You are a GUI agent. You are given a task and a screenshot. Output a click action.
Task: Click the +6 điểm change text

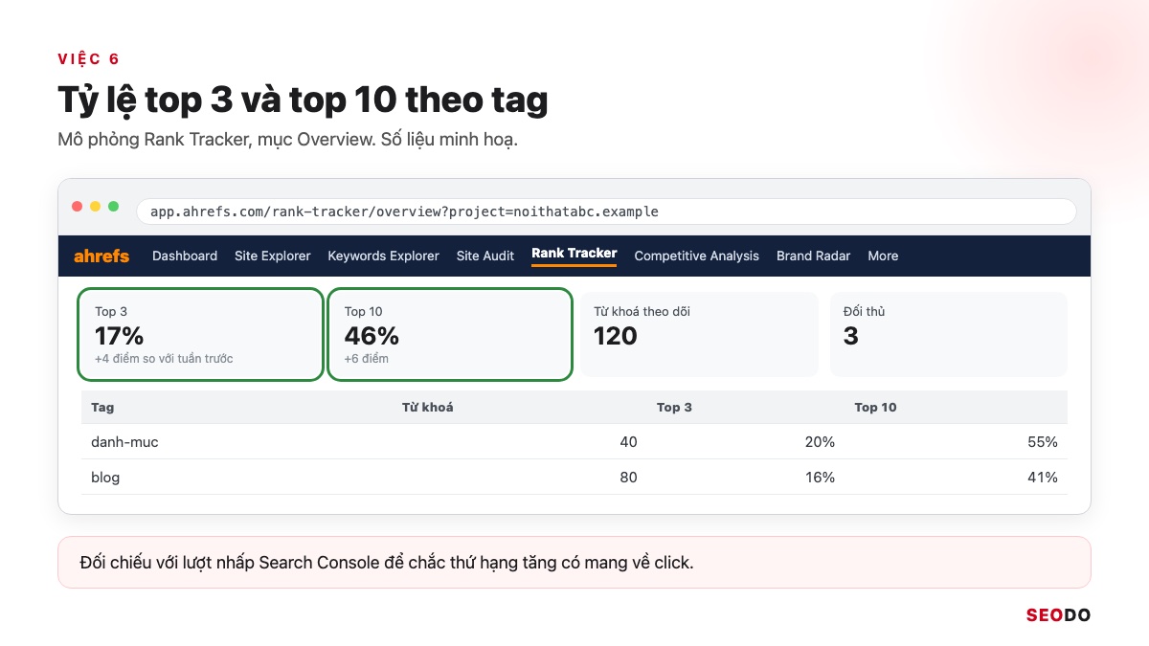tap(366, 359)
